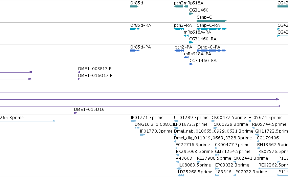Image resolution: width=288 pixels, height=177 pixels.
Task: Select the Or85d-PA protein feature
Action: pyautogui.click(x=135, y=51)
